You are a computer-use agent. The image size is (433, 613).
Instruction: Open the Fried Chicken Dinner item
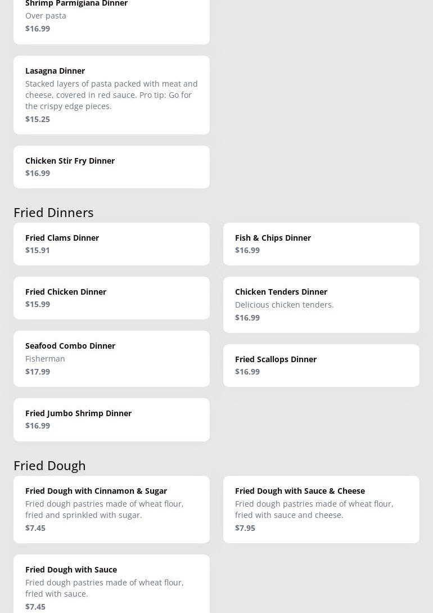pyautogui.click(x=111, y=298)
